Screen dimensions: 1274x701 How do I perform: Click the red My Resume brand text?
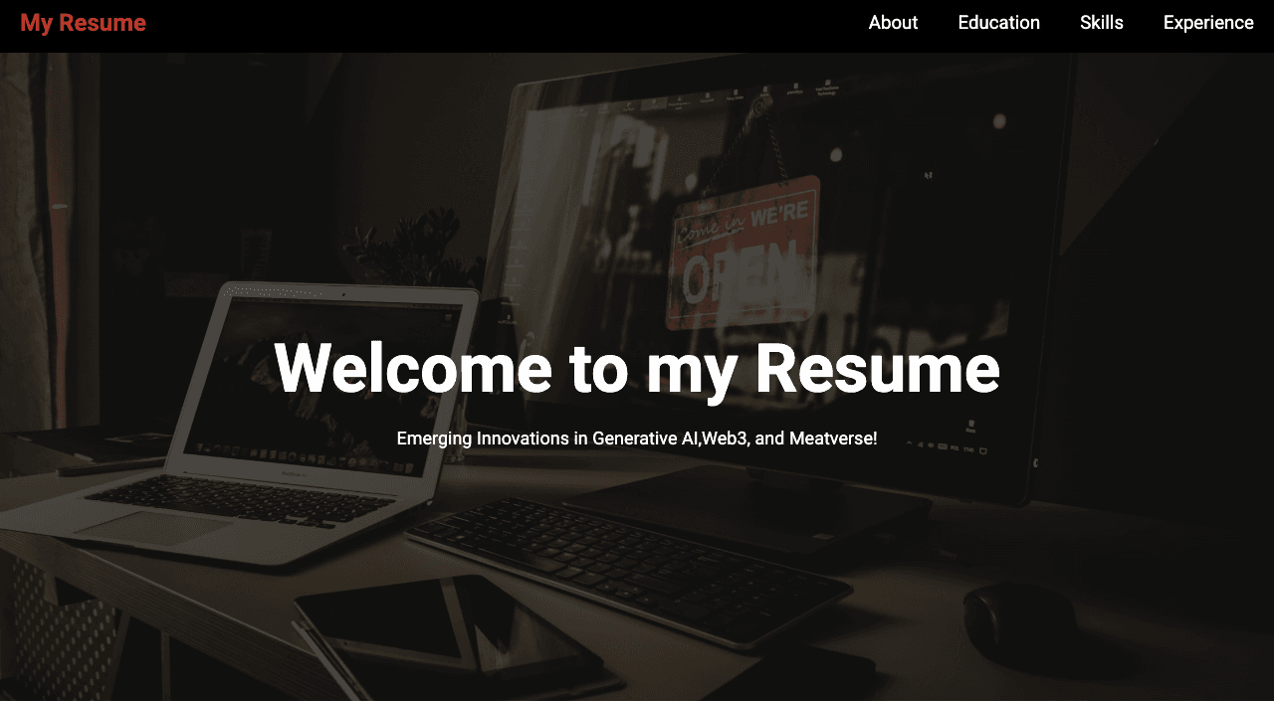coord(83,22)
